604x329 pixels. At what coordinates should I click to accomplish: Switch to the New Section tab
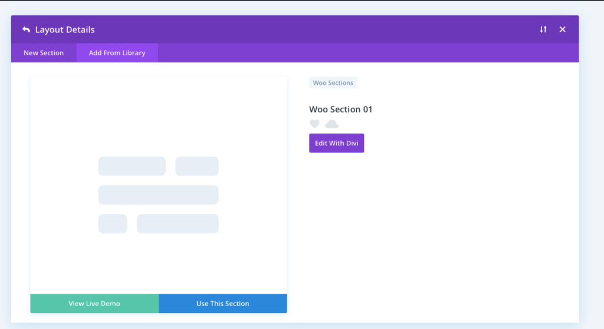[44, 52]
